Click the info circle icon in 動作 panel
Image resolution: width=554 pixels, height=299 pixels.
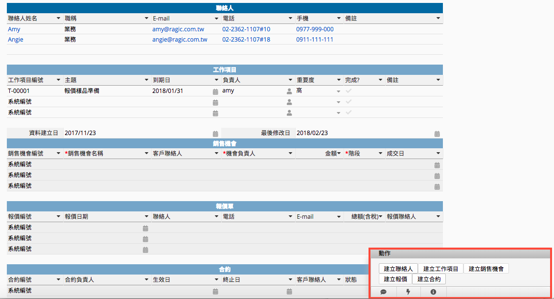coord(433,292)
